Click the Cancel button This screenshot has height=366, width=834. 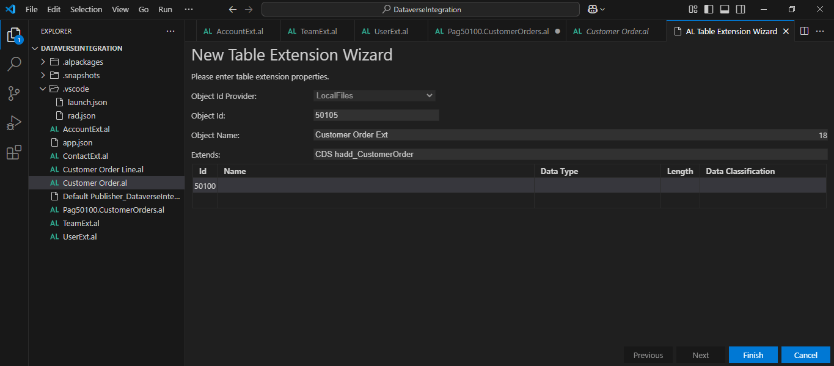point(805,355)
